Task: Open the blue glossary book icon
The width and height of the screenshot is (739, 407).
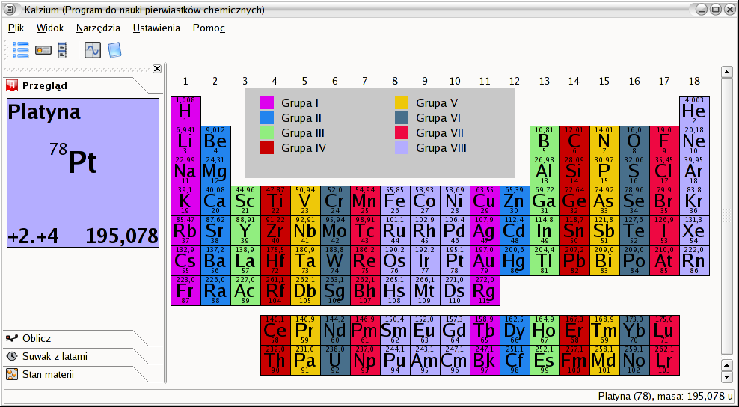Action: coord(114,50)
